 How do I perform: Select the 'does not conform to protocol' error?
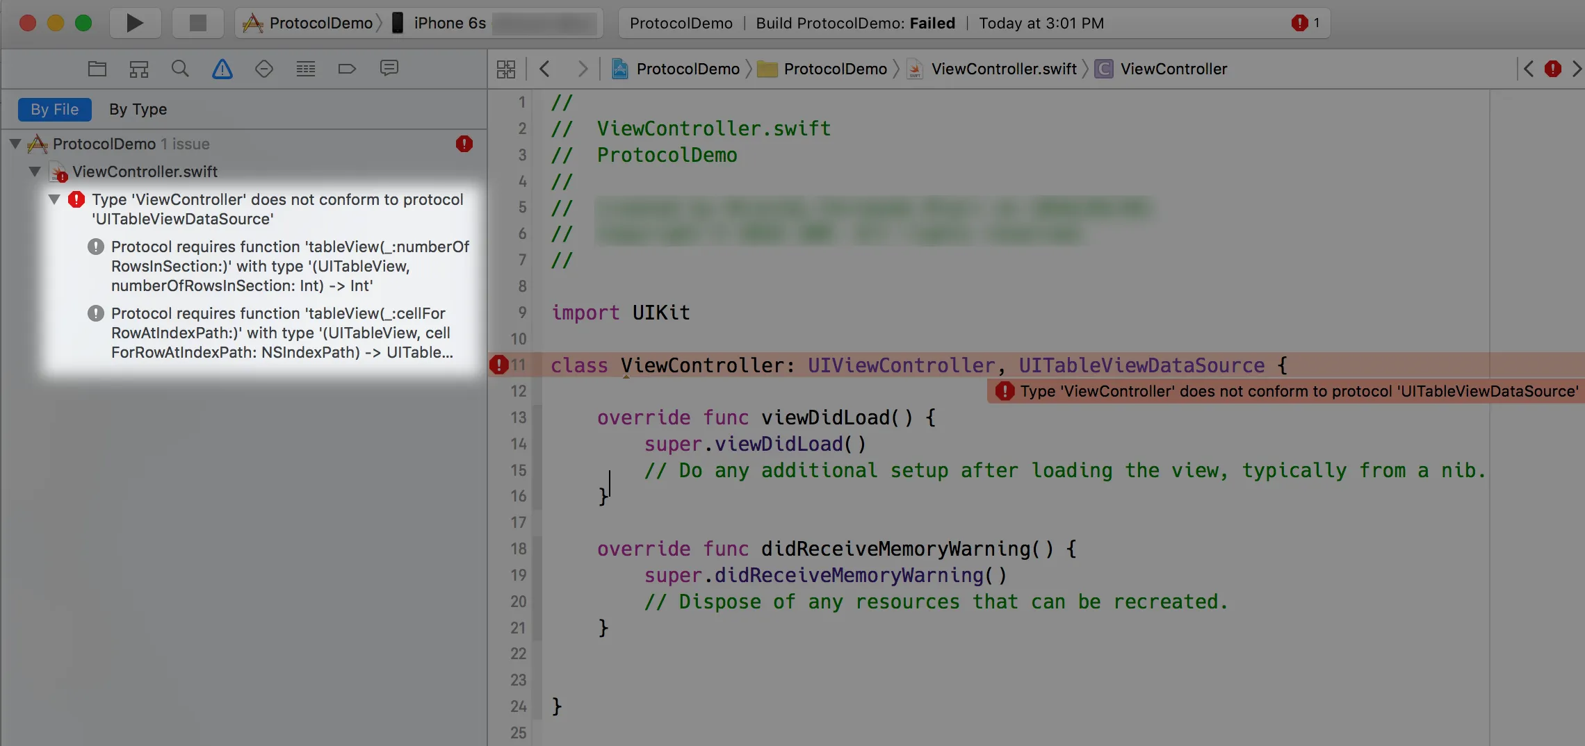click(278, 209)
